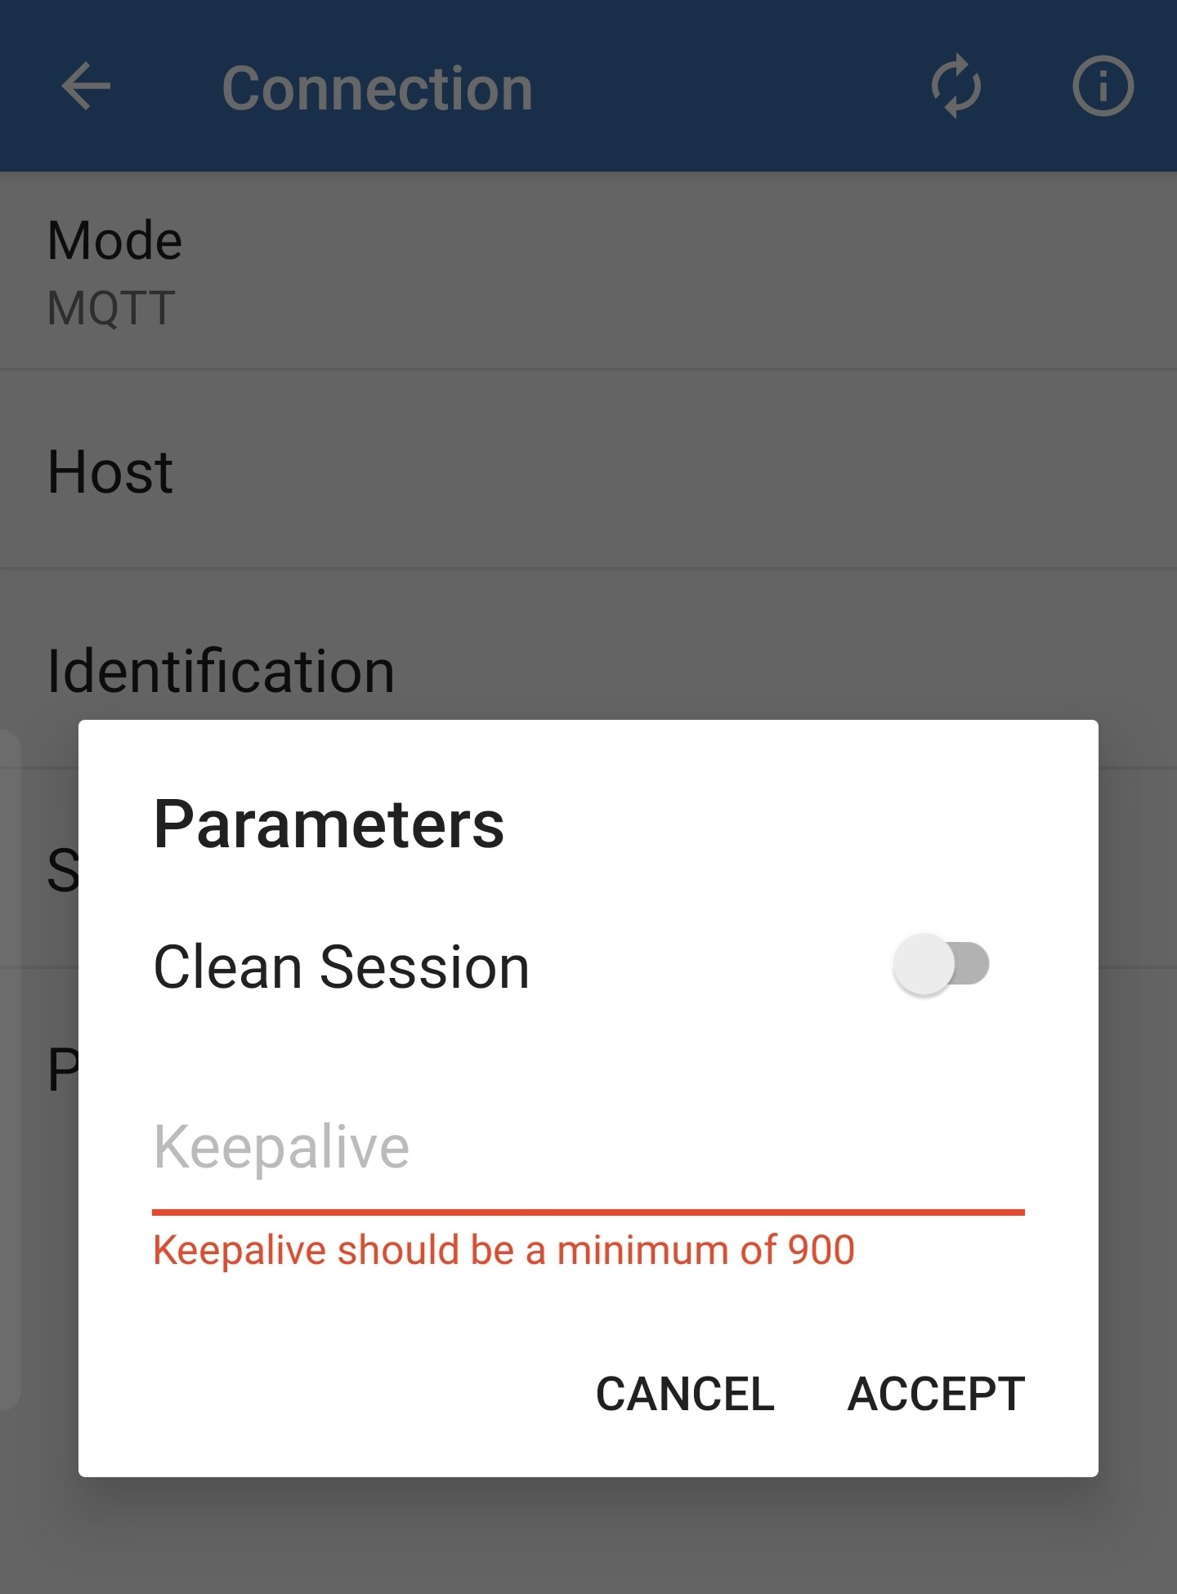
Task: Open the Identification settings row
Action: (x=588, y=670)
